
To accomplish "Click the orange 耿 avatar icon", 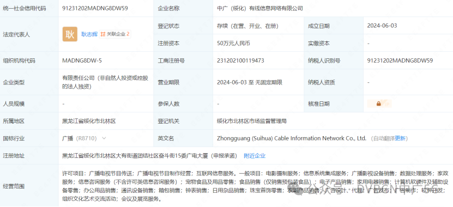I will (x=70, y=34).
